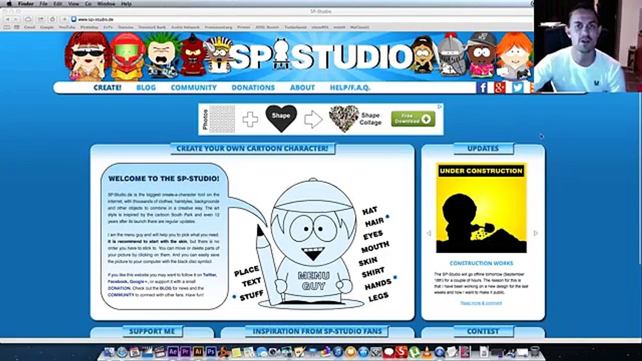Open the File menu

pos(44,4)
